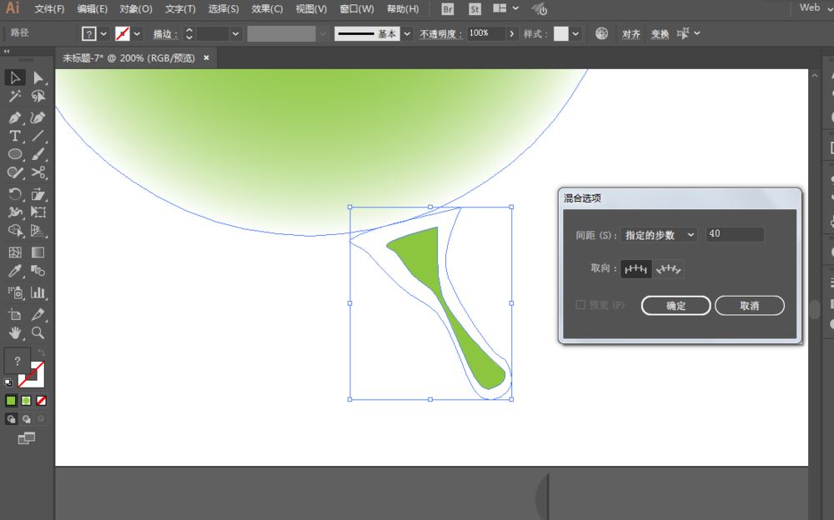Enable the 预览 preview checkbox
834x520 pixels.
(x=582, y=303)
